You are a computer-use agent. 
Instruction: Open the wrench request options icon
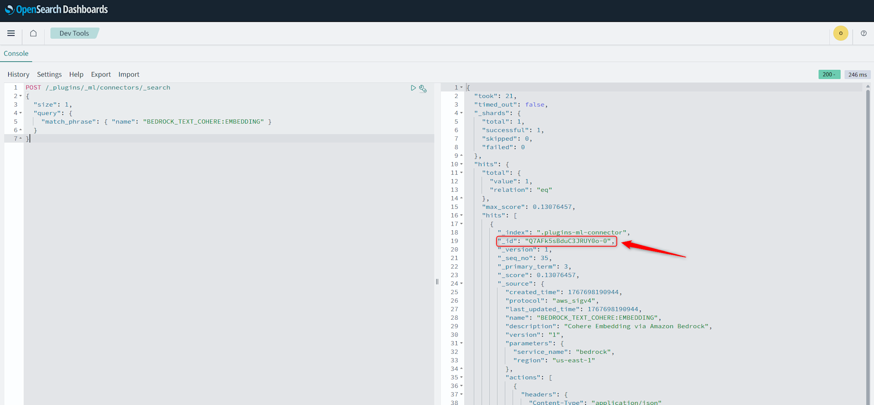pyautogui.click(x=423, y=88)
